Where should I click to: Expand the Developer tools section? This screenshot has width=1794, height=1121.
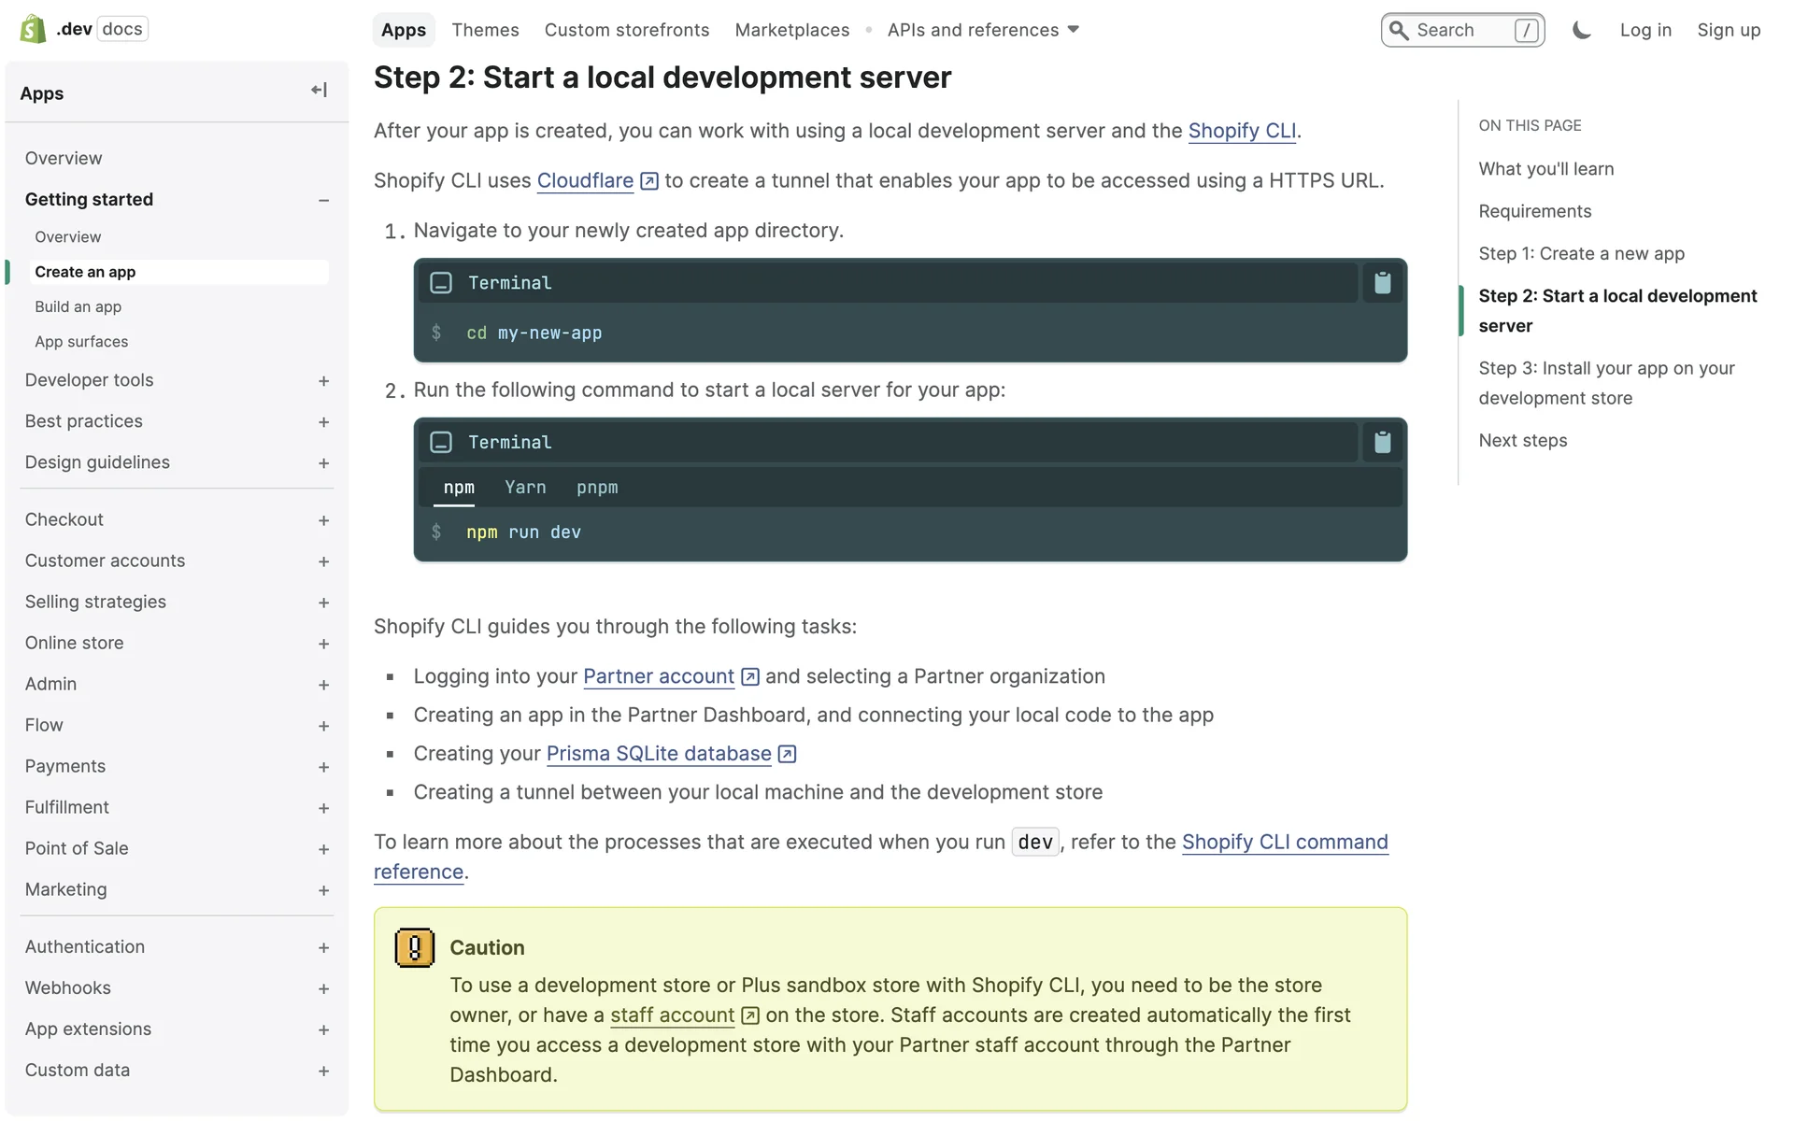tap(323, 381)
